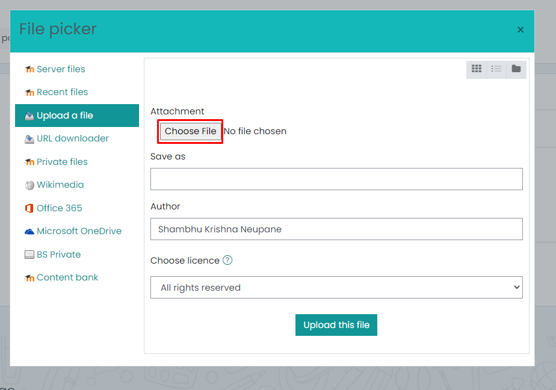Open help for Choose licence

(227, 260)
